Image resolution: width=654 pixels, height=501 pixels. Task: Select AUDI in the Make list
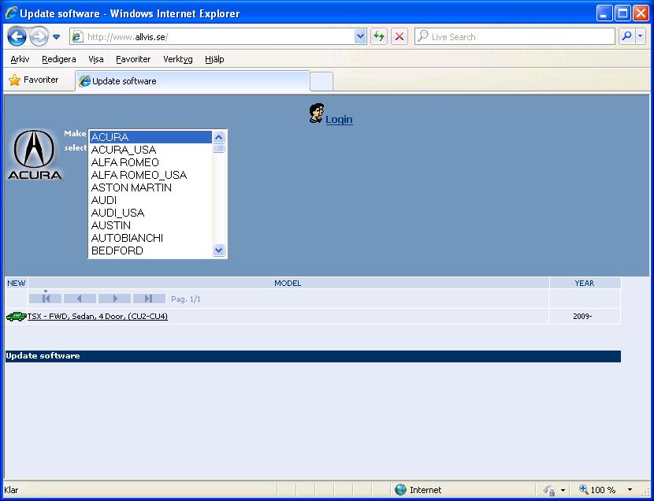coord(150,200)
